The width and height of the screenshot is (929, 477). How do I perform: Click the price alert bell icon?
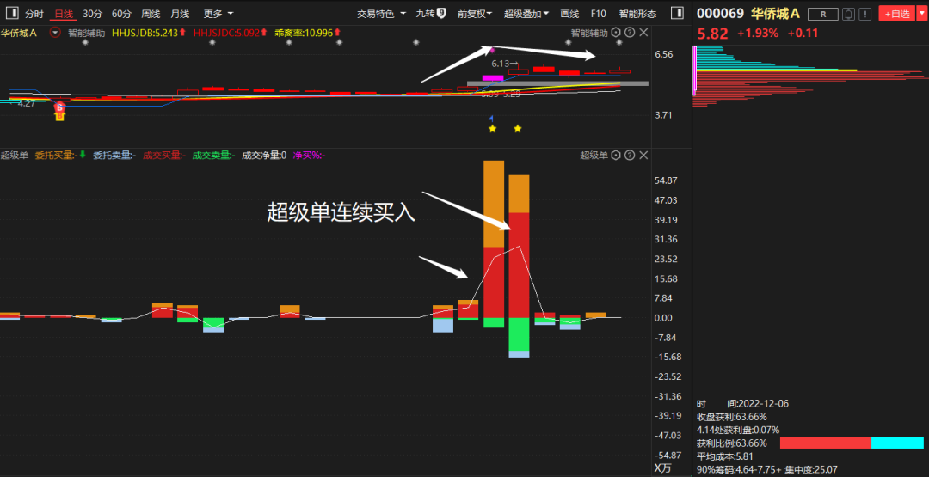pos(848,15)
